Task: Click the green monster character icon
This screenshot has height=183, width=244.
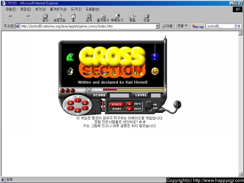Action: tap(70, 57)
